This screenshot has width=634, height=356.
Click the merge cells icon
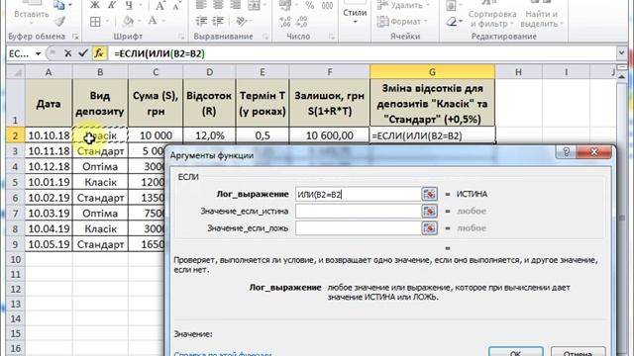point(254,5)
